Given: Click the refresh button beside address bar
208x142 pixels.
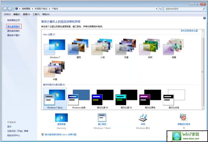Looking at the screenshot, I should [160, 9].
